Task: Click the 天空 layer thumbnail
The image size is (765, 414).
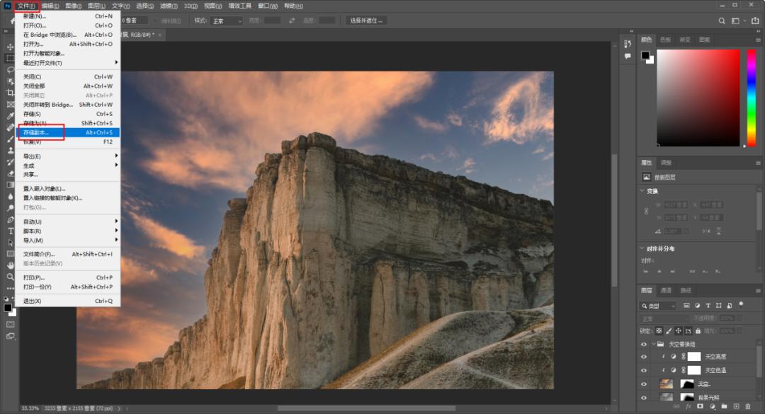Action: 666,384
